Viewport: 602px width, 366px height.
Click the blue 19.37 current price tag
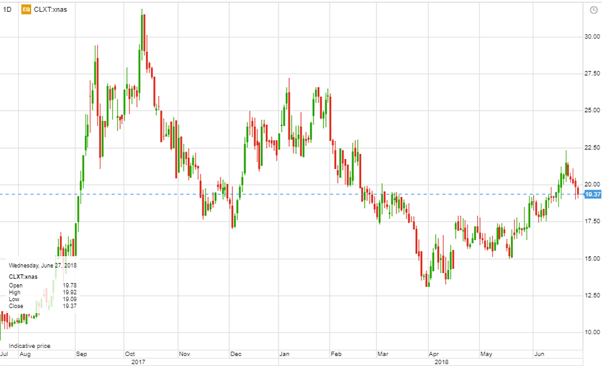click(x=593, y=194)
